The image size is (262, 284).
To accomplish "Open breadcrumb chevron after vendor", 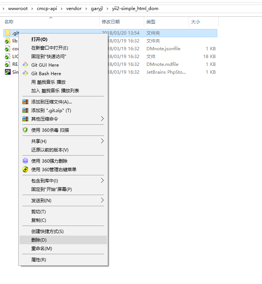I will click(x=86, y=9).
